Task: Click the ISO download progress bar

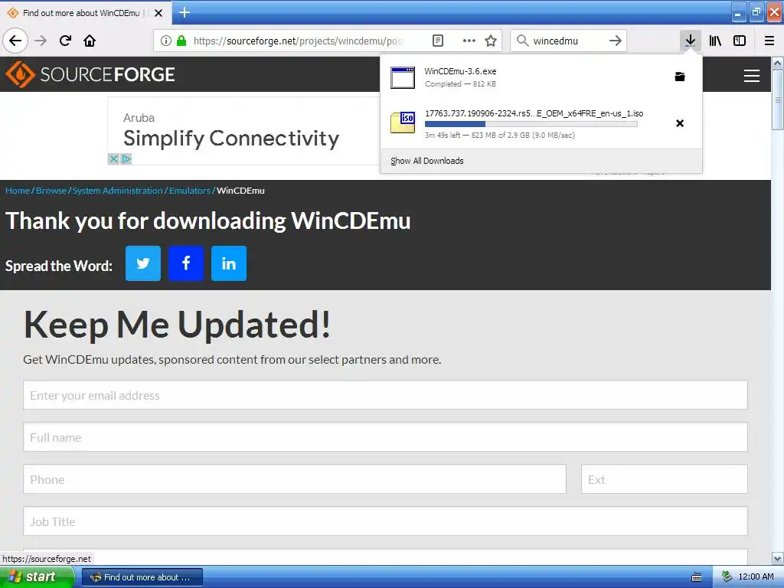Action: (x=531, y=124)
